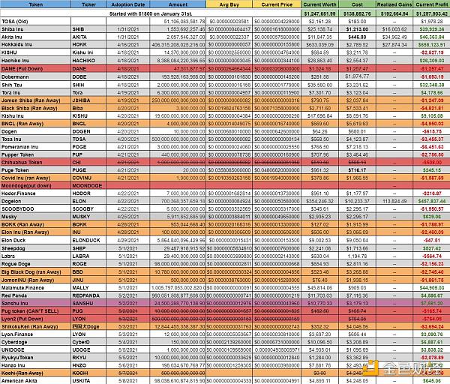Click the Avg Buy column header
Screen dimensions: 450x384
pyautogui.click(x=227, y=4)
